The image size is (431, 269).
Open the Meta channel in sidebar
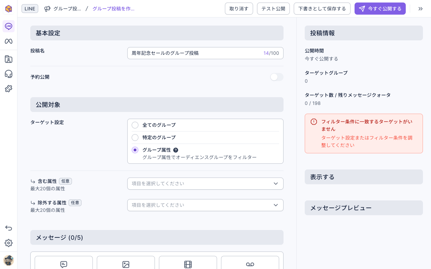coord(8,41)
